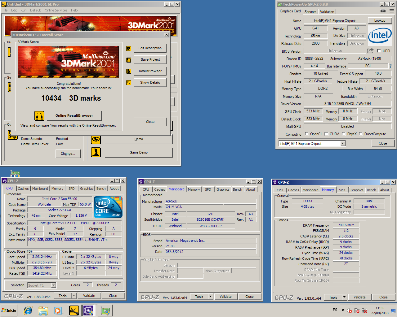Open Windows Explorer from the taskbar
This screenshot has width=397, height=317.
pos(43,310)
